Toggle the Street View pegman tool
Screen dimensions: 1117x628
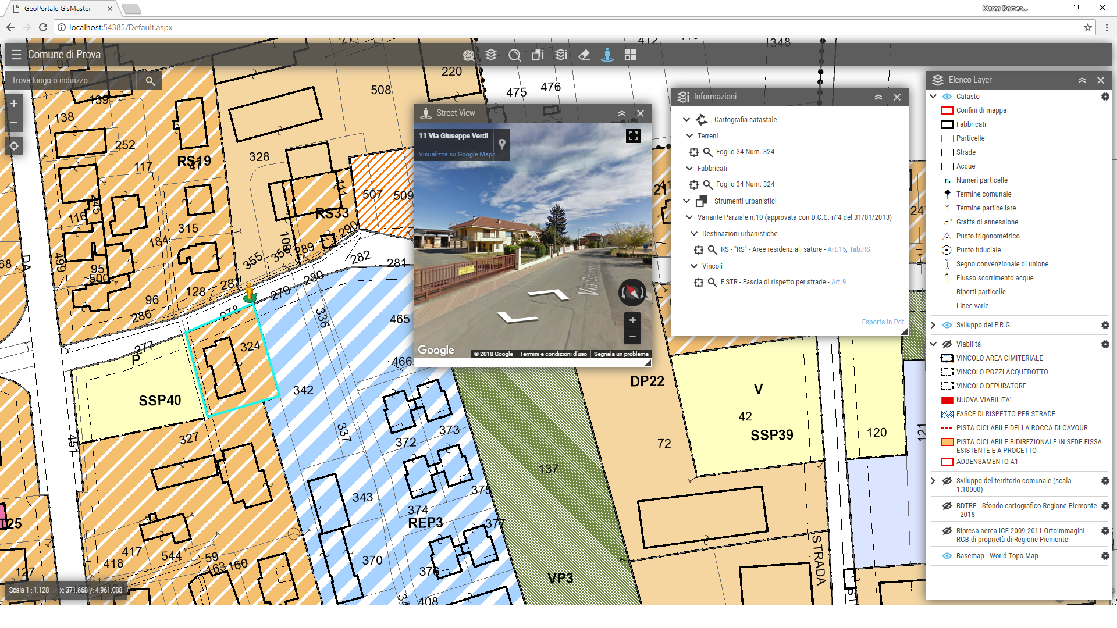point(607,55)
